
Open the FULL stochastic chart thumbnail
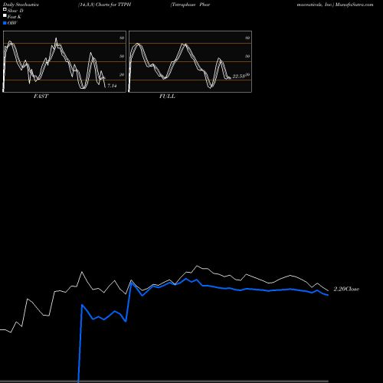click(x=190, y=61)
